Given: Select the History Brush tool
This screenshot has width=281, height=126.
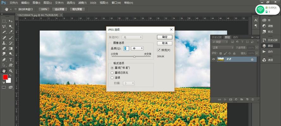Looking at the screenshot, I should pos(10,43).
